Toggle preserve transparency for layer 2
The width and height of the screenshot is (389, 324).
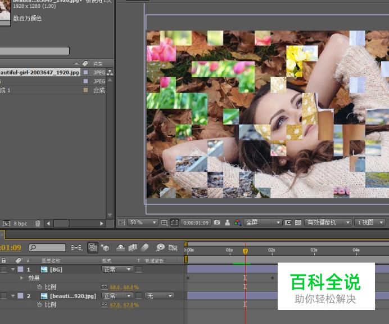tap(139, 296)
